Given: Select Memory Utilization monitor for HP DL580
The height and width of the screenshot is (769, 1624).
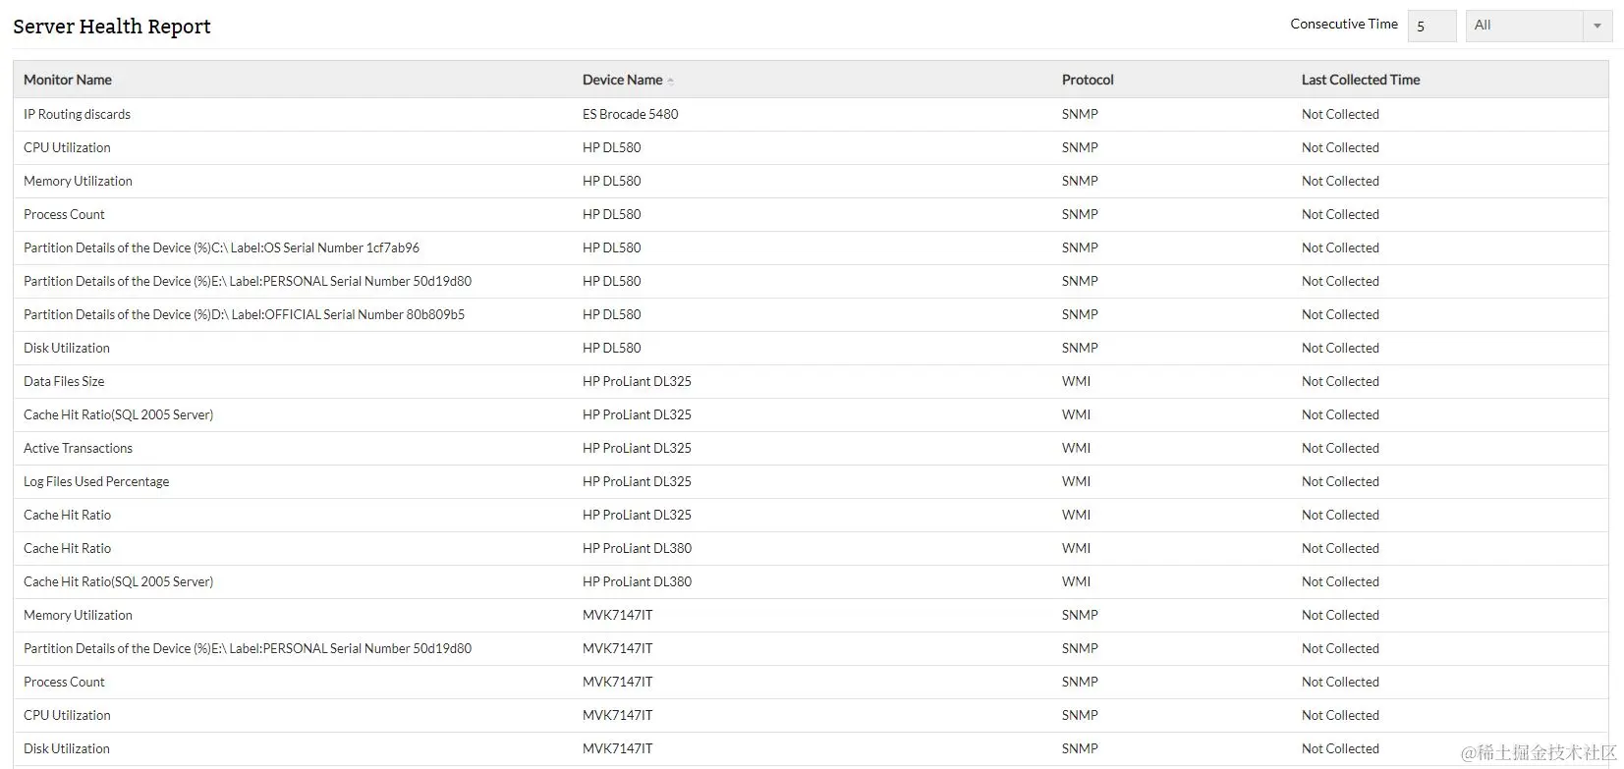Looking at the screenshot, I should [x=78, y=181].
